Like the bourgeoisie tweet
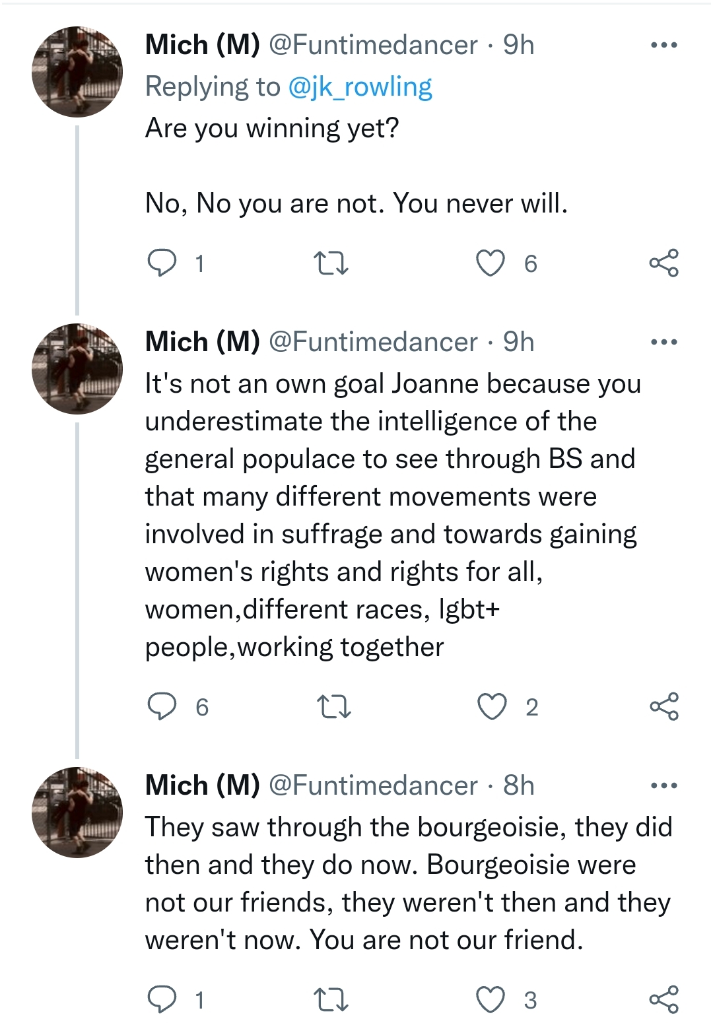This screenshot has width=713, height=1033. coord(491,1000)
